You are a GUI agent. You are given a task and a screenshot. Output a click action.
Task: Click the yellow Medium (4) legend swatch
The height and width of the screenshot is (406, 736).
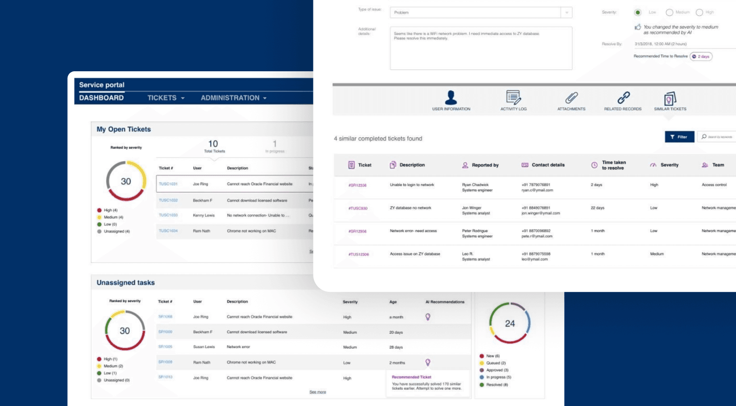pyautogui.click(x=99, y=217)
